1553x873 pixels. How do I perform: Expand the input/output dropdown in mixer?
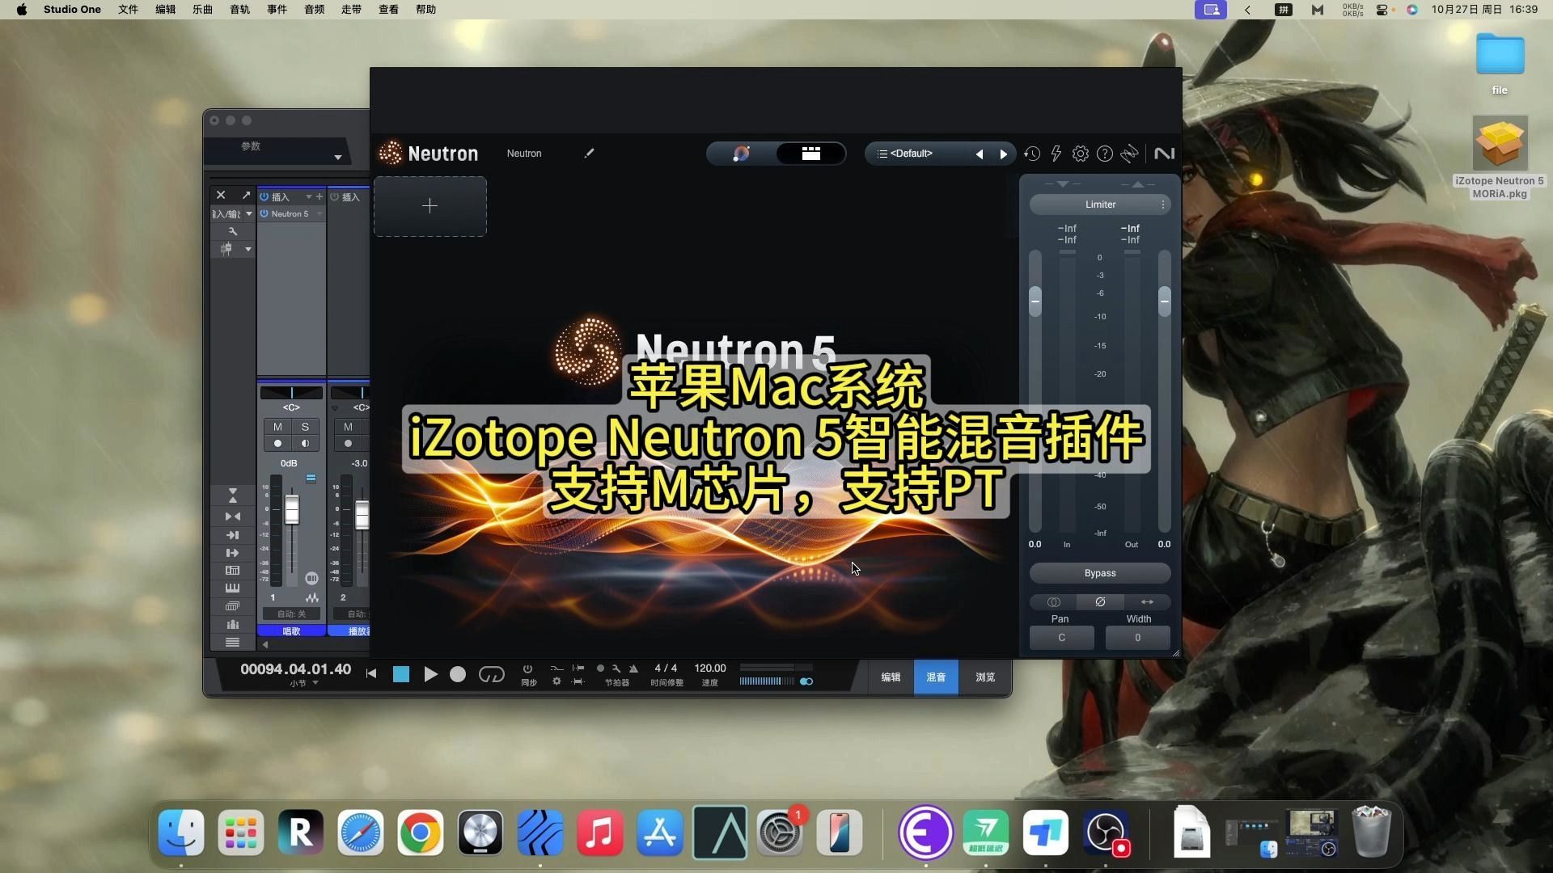pos(249,214)
